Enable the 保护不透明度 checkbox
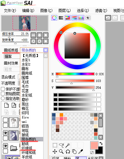 (x=3, y=89)
